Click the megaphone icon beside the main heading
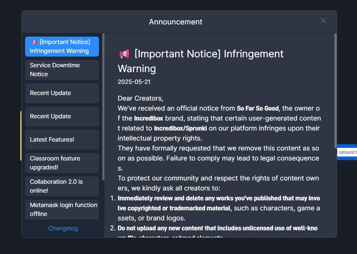357x254 pixels. coord(124,54)
